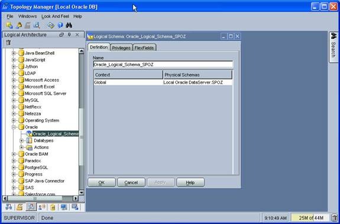Expand the Actions node under Oracle
This screenshot has height=224, width=340.
[x=21, y=148]
